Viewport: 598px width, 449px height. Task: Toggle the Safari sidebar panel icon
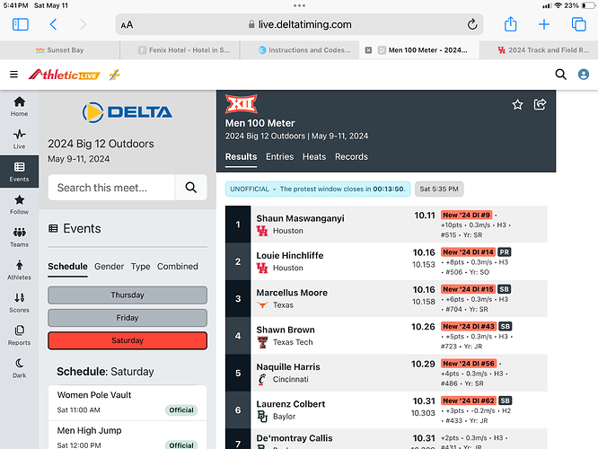[21, 24]
